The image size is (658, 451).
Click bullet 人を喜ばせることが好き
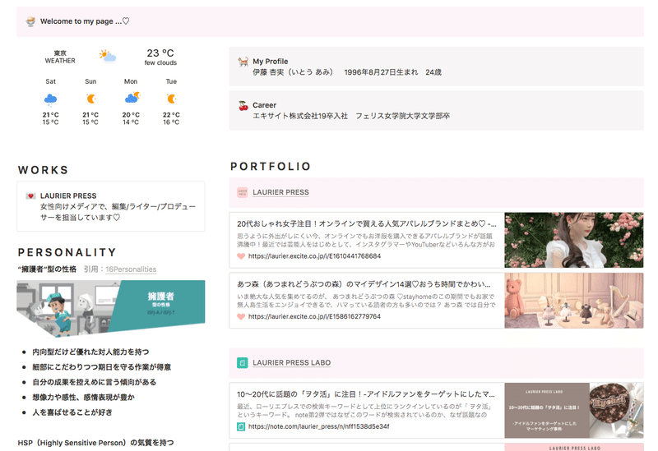pyautogui.click(x=72, y=412)
